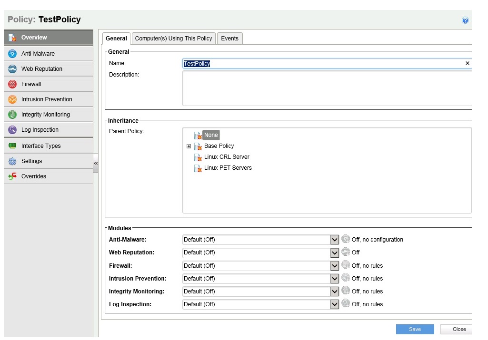Click the Interface Types icon

[x=12, y=146]
